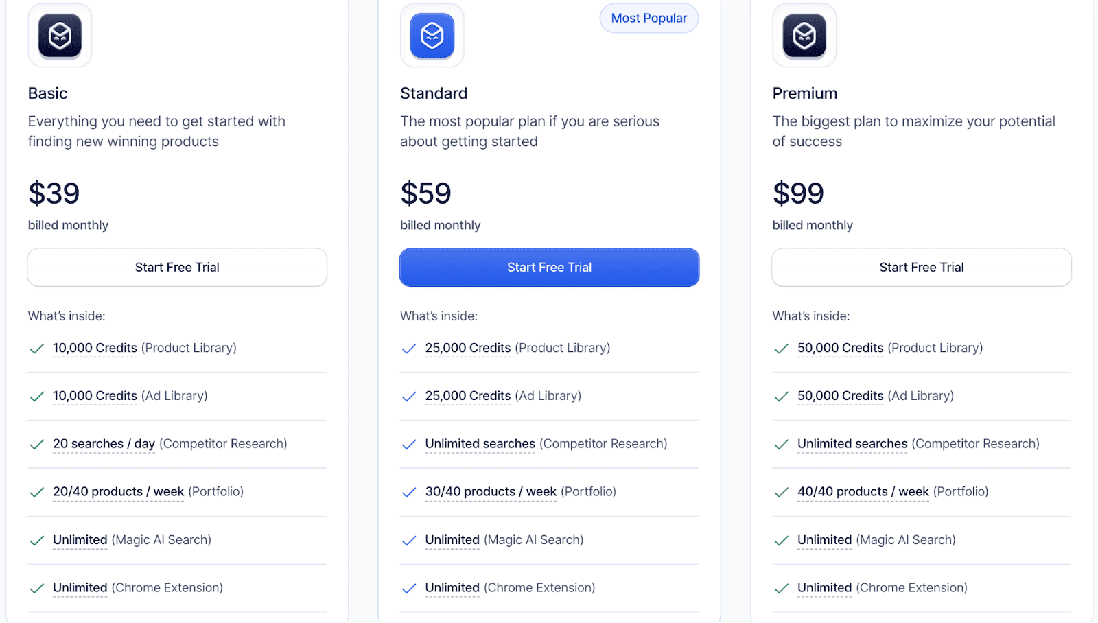This screenshot has width=1098, height=623.
Task: Click the Basic plan logo icon
Action: click(x=60, y=36)
